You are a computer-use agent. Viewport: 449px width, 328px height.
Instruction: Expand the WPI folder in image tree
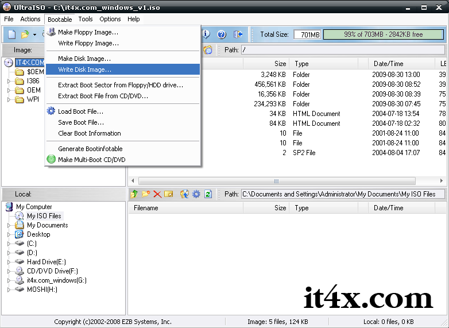click(9, 99)
